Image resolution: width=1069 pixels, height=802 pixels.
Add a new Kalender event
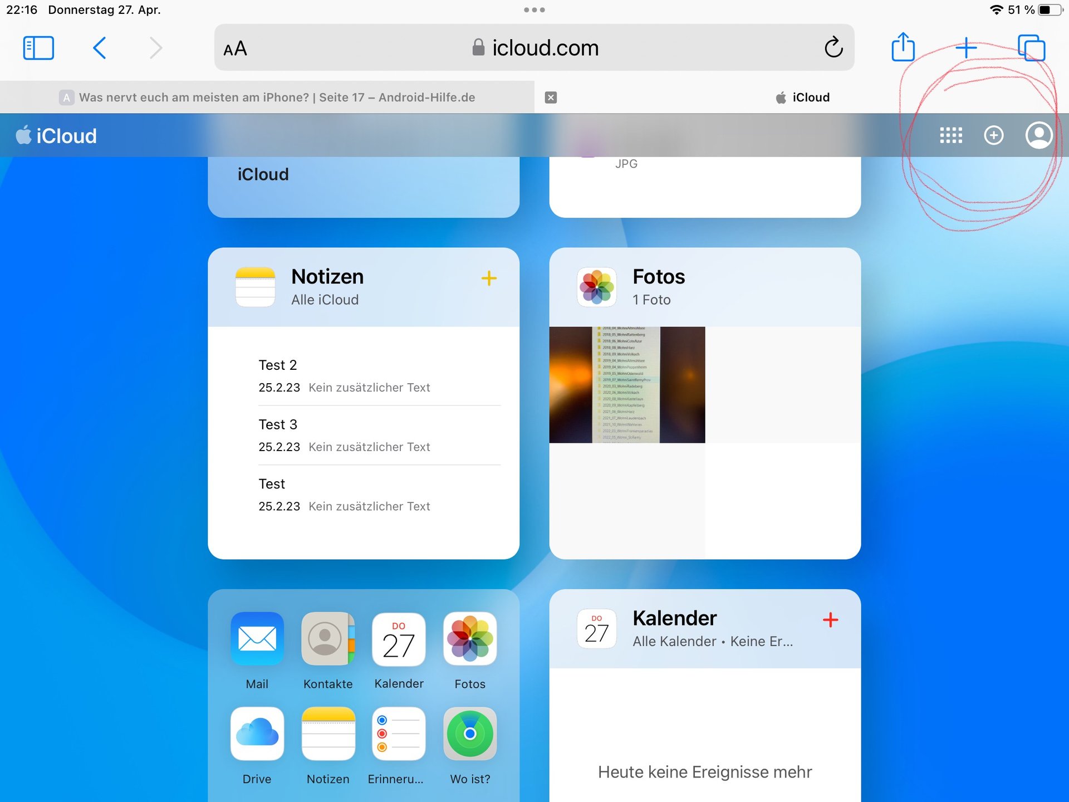(830, 620)
